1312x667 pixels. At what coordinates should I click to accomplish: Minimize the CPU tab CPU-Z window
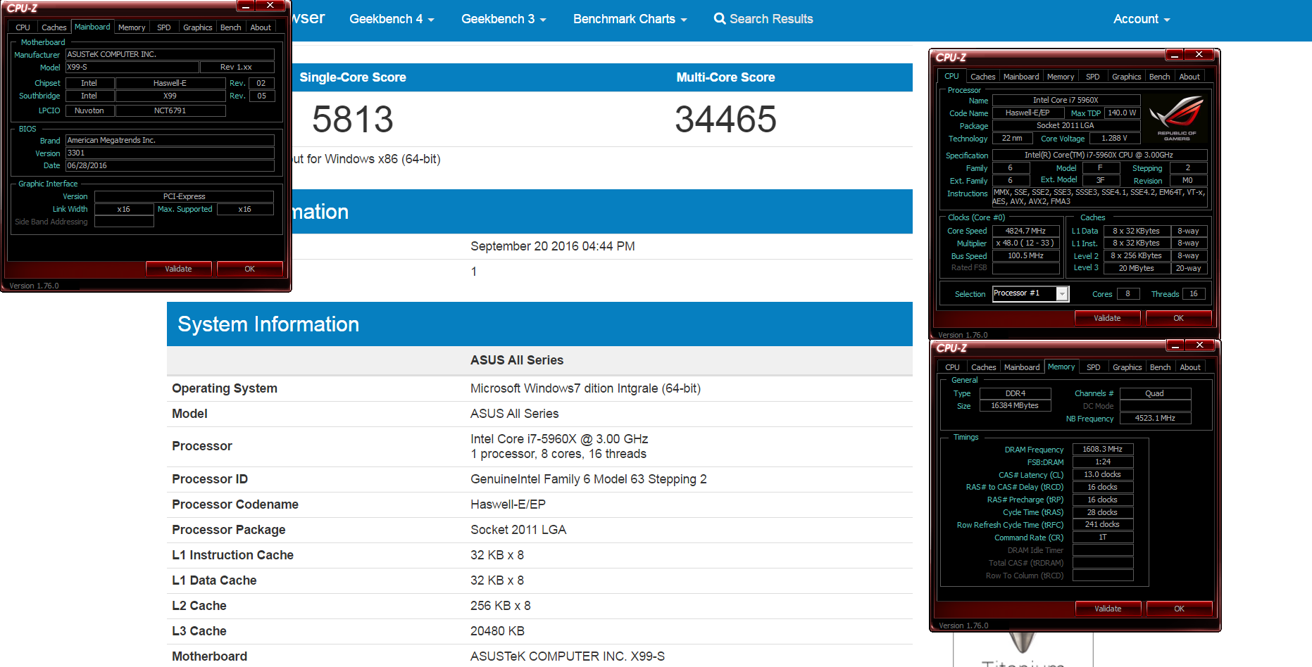click(x=1174, y=54)
